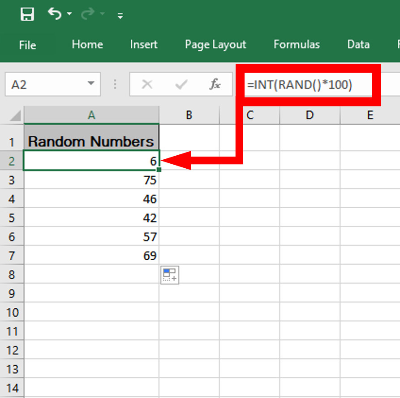Switch to the Data ribbon tab
Viewport: 400px width, 398px height.
tap(358, 45)
